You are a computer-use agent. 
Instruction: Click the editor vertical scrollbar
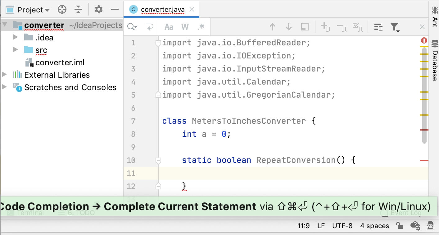[x=424, y=93]
